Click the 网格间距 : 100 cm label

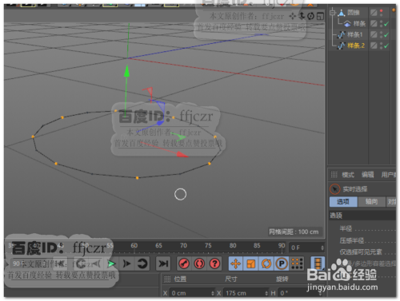(294, 232)
